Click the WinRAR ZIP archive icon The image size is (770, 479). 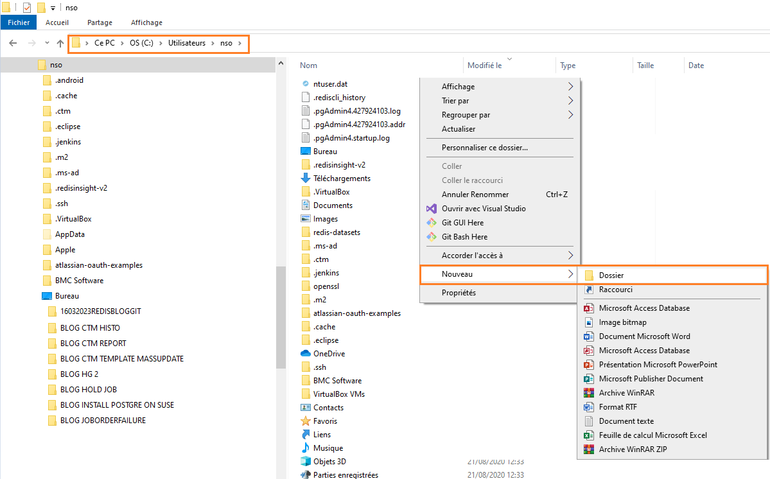pyautogui.click(x=588, y=449)
